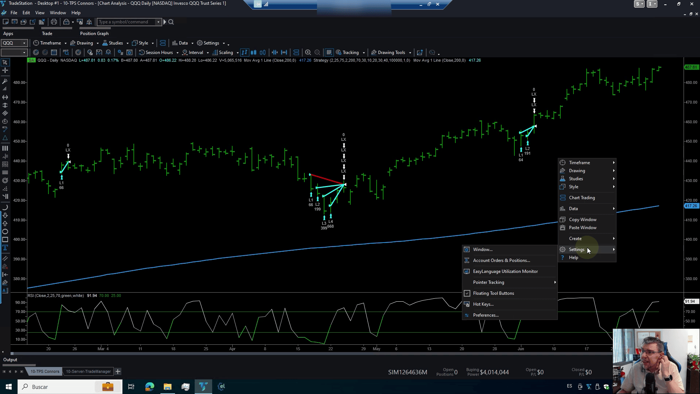Open File Explorer from the taskbar

167,387
